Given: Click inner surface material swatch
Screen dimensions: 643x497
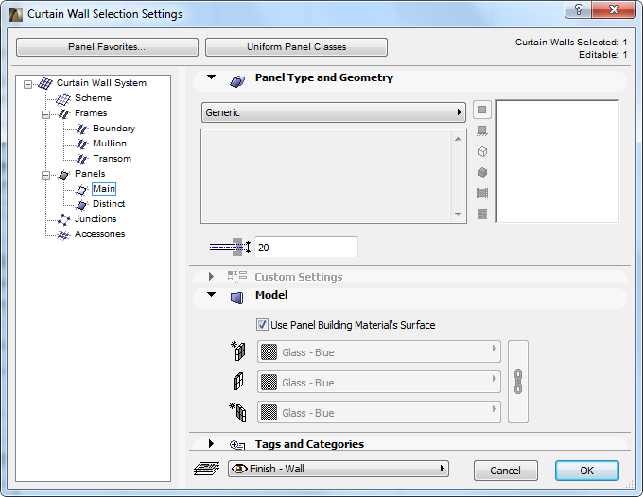Looking at the screenshot, I should pyautogui.click(x=269, y=413).
